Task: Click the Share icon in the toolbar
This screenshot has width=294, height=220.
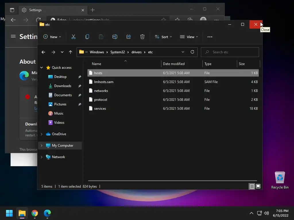Action: click(x=129, y=37)
